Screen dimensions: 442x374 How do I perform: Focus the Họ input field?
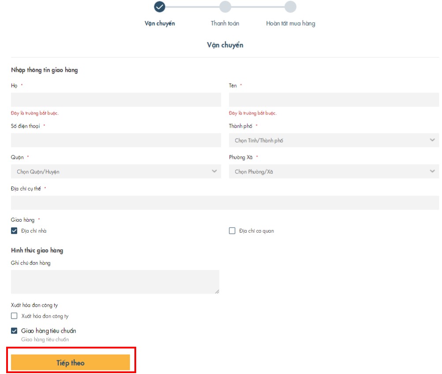click(x=116, y=99)
